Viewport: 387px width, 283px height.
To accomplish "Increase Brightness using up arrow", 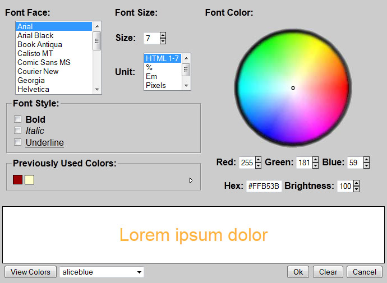I will (x=356, y=183).
